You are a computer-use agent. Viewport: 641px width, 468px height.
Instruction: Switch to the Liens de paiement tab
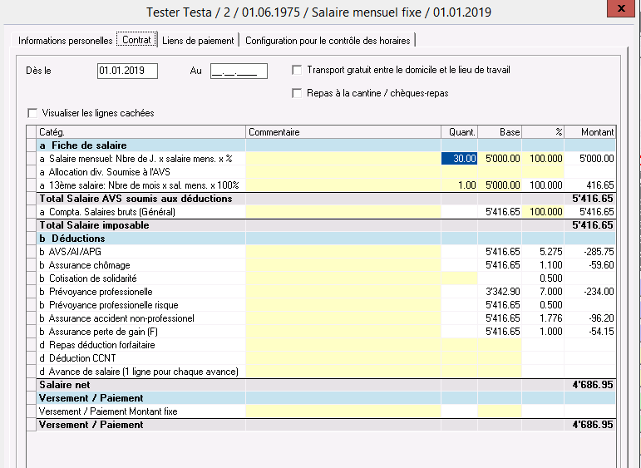click(199, 41)
